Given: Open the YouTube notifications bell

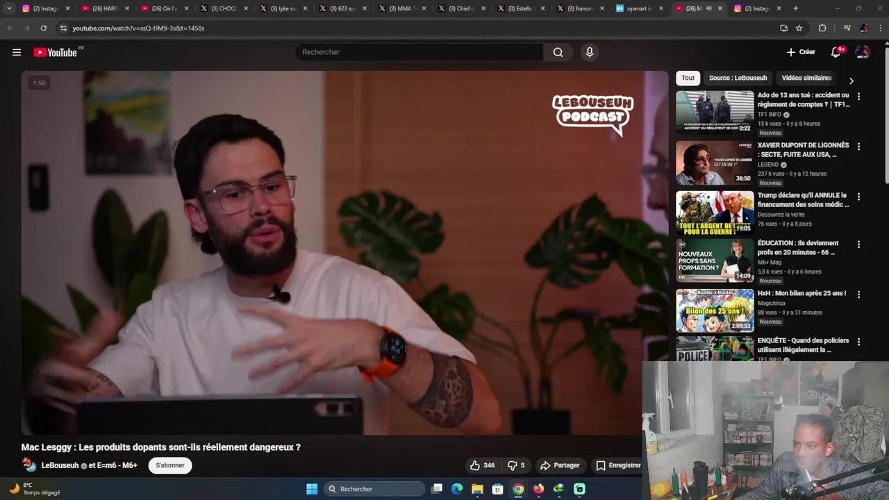Looking at the screenshot, I should (836, 52).
